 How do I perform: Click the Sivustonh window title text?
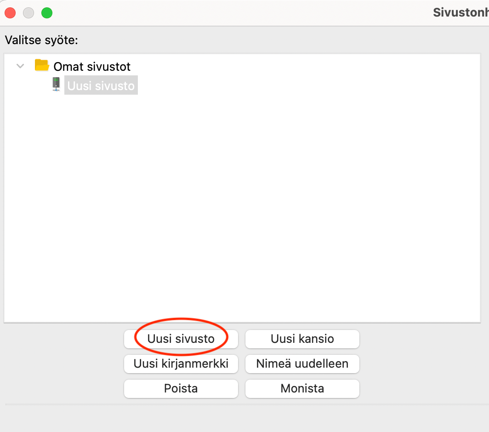[x=461, y=12]
